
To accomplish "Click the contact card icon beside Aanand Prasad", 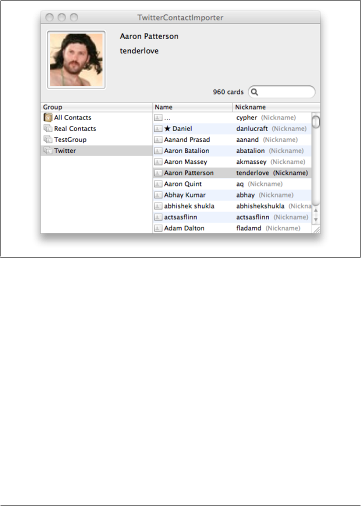I will coord(158,139).
